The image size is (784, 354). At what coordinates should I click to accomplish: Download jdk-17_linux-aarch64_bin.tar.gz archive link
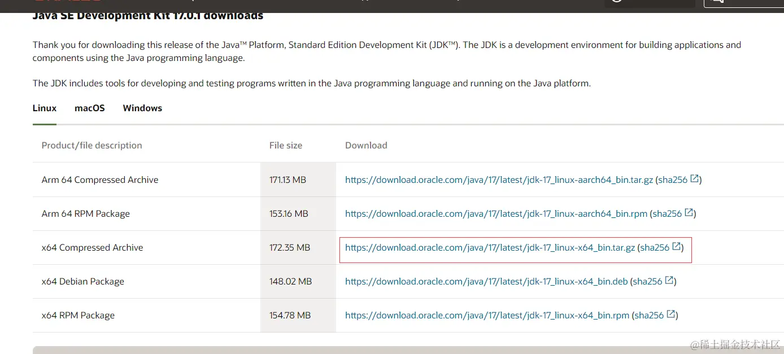pos(499,180)
